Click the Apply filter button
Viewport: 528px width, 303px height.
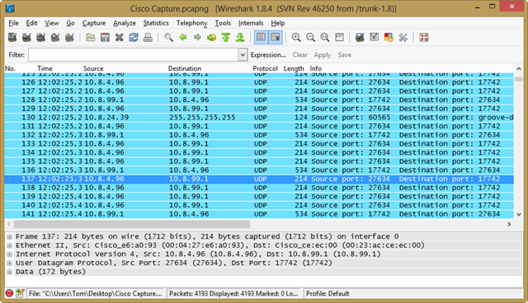[x=323, y=55]
